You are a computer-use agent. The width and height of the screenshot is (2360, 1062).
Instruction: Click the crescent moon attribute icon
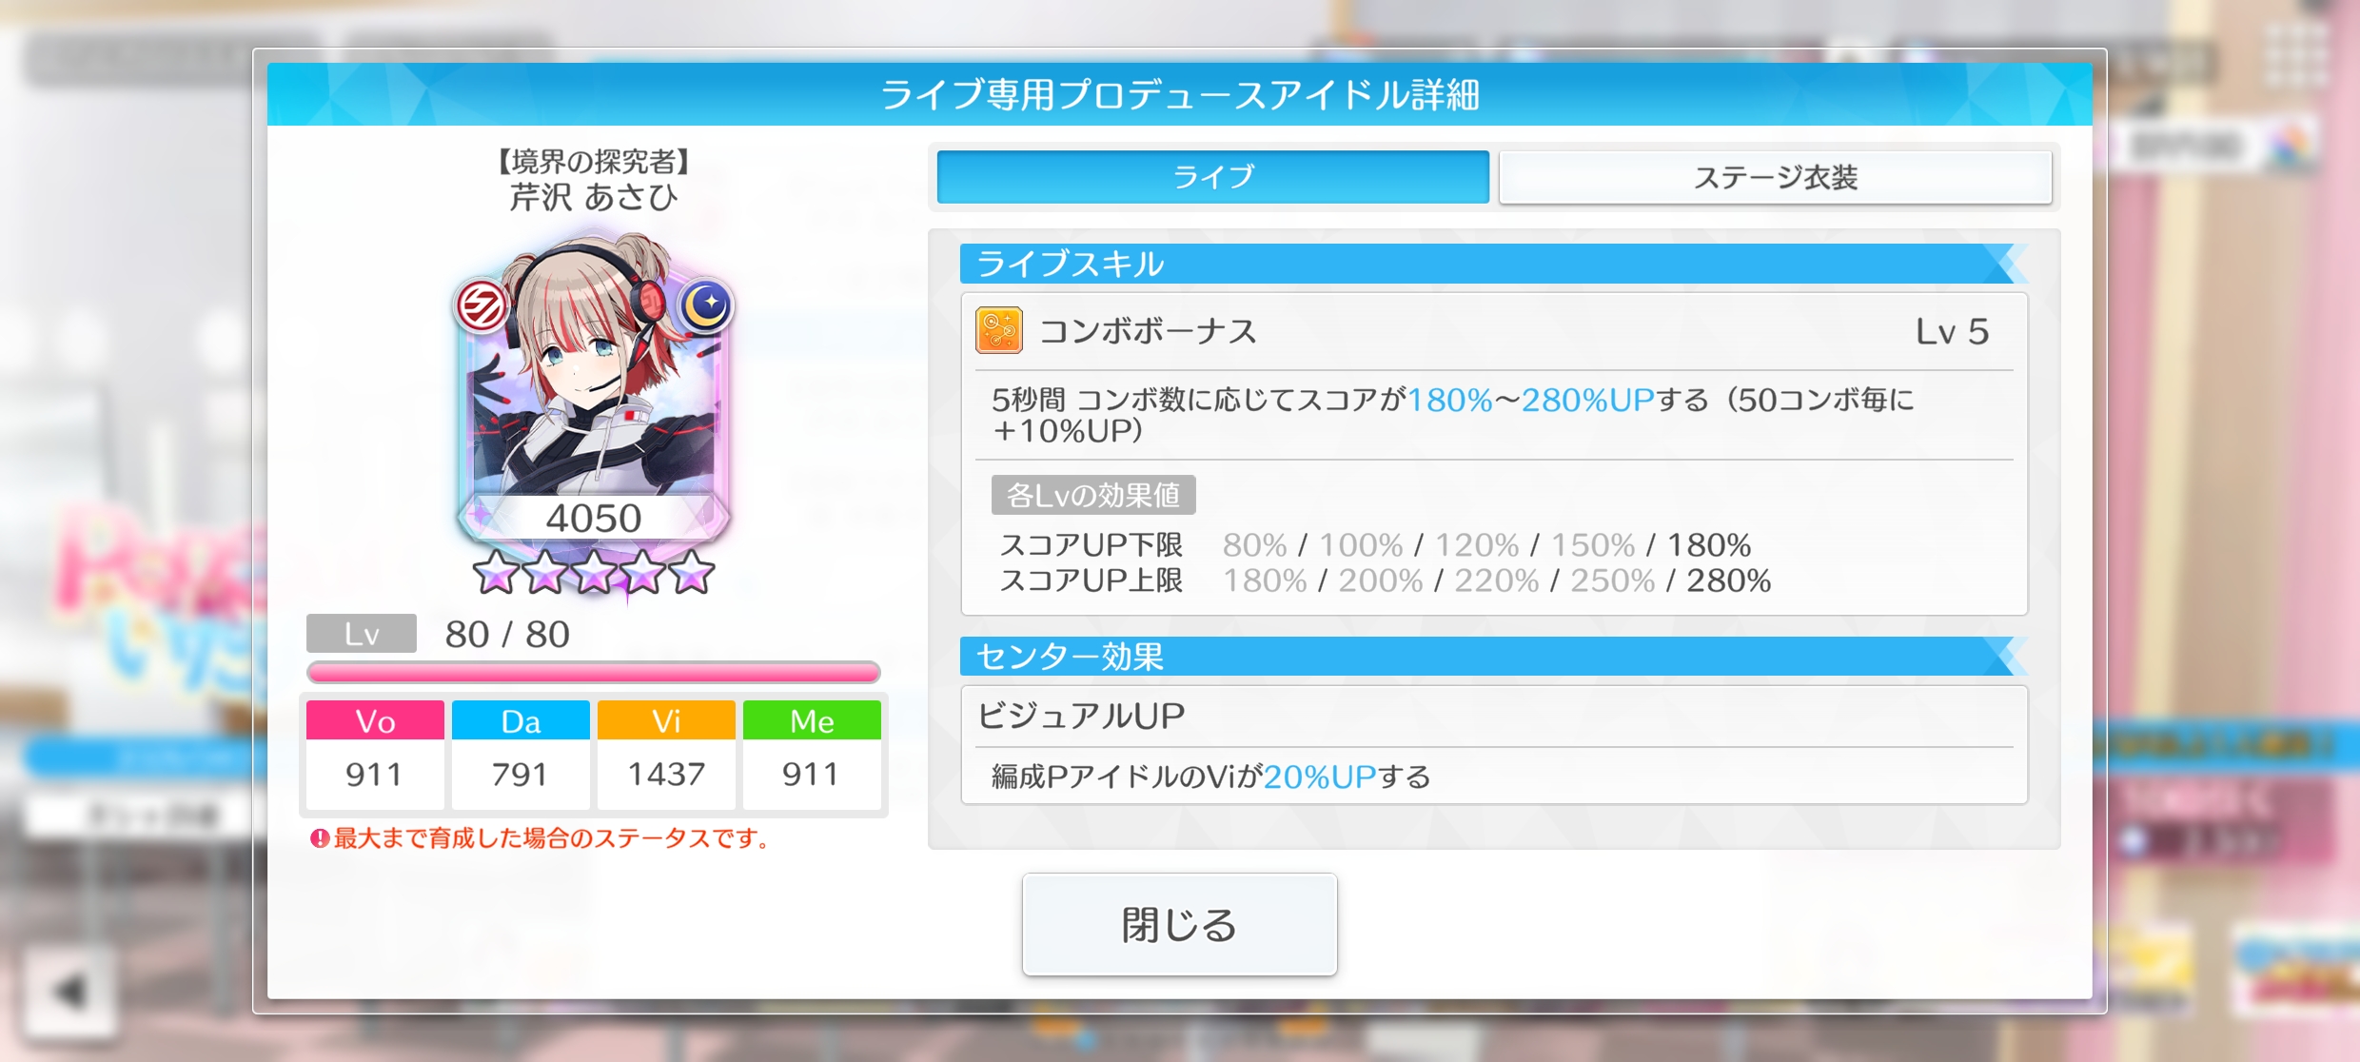pyautogui.click(x=706, y=305)
